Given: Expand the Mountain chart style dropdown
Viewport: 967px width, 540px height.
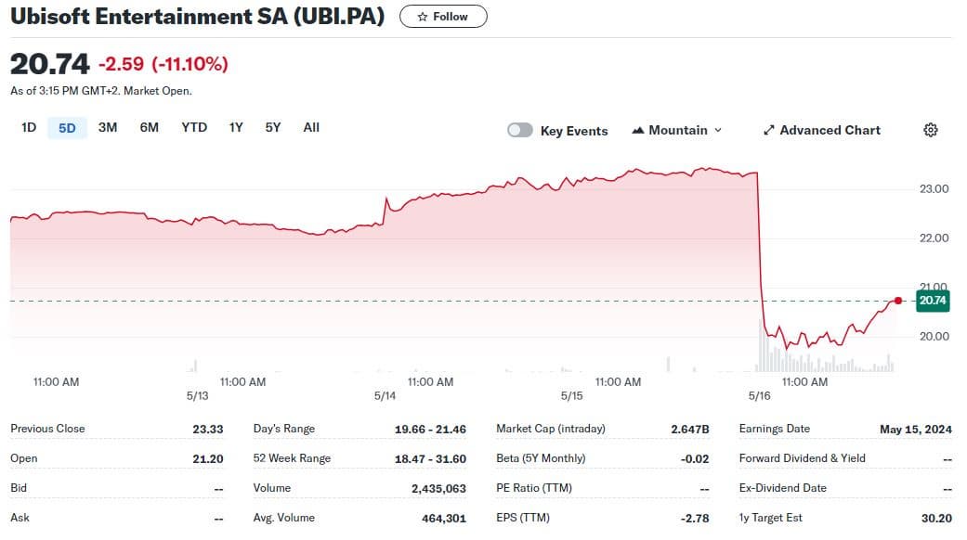Looking at the screenshot, I should (717, 131).
